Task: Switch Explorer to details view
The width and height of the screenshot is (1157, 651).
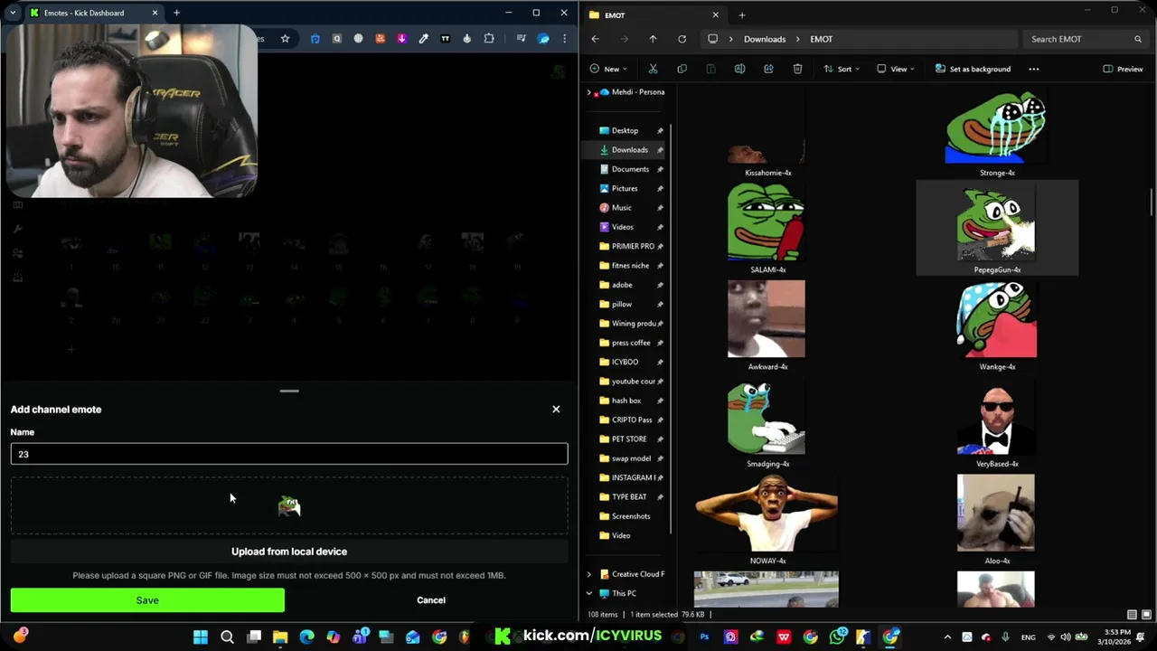Action: 1132,615
